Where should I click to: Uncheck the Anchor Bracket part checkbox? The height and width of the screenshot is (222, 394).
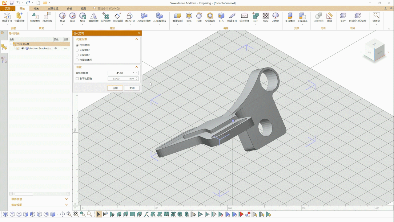(x=18, y=48)
